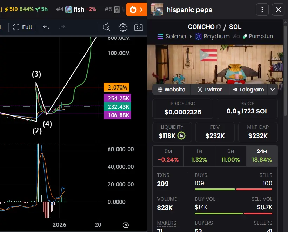Toggle Full screen chart mode
Screen dimensions: 288x232
(22, 27)
